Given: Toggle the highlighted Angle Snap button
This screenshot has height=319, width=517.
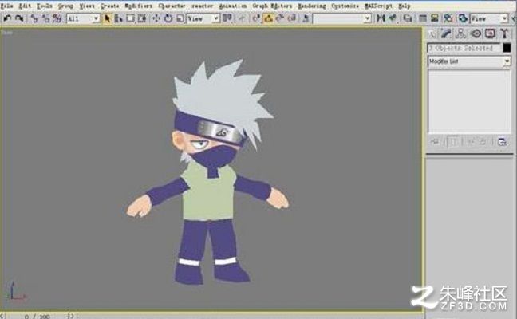Looking at the screenshot, I should pyautogui.click(x=268, y=18).
